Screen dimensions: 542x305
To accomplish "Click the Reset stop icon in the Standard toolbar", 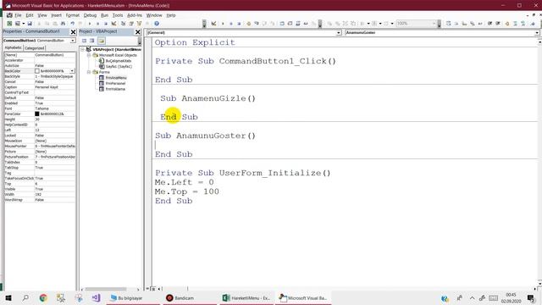I will (106, 24).
